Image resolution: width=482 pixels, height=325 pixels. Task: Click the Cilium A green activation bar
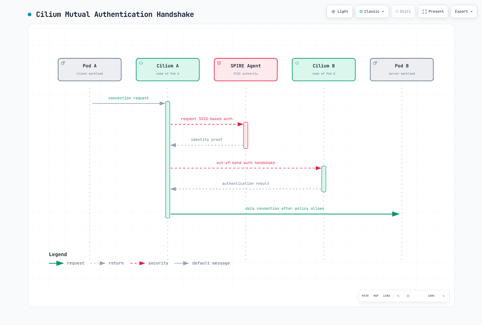tap(168, 160)
